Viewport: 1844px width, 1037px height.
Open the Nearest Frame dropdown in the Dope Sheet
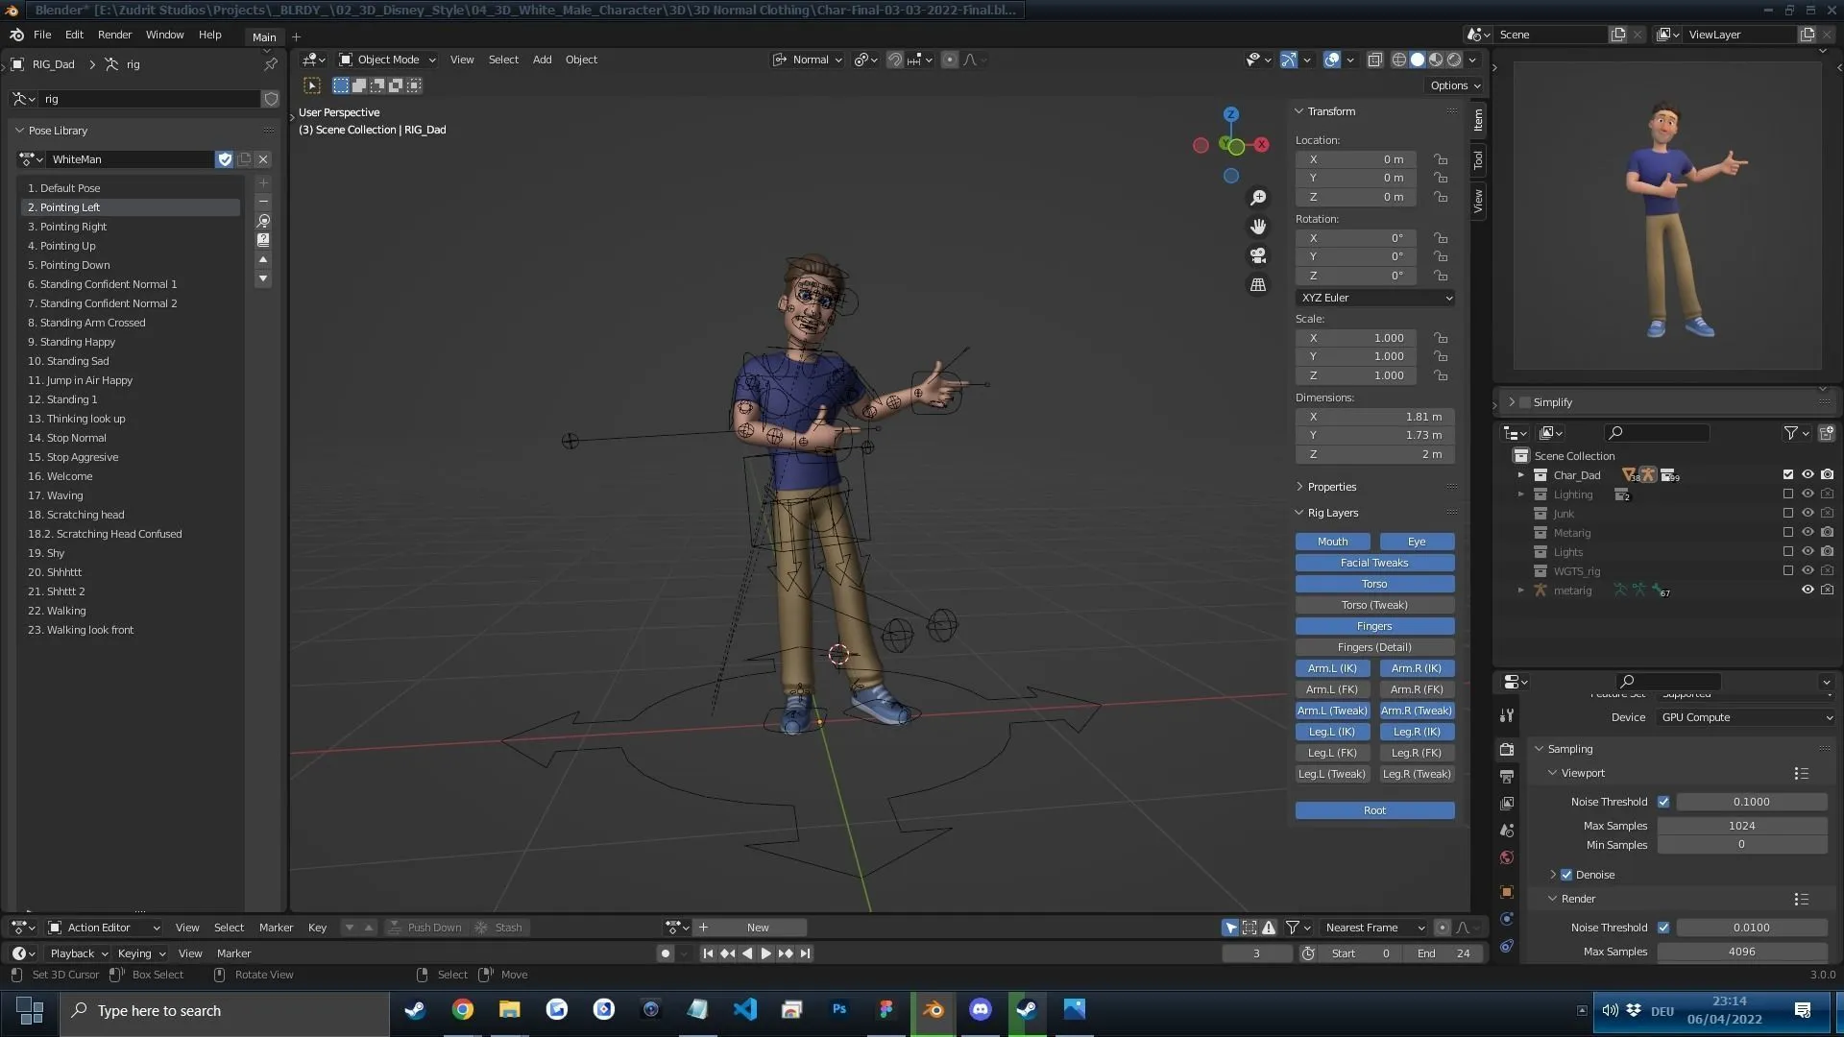1373,927
